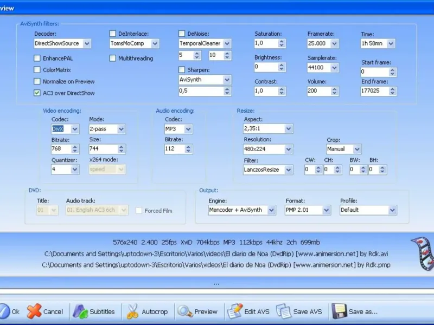Viewport: 434px width, 325px height.
Task: Check the ColorMatrix option
Action: [x=37, y=70]
